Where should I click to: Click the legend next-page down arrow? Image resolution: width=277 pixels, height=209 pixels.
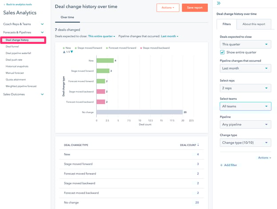[72, 52]
